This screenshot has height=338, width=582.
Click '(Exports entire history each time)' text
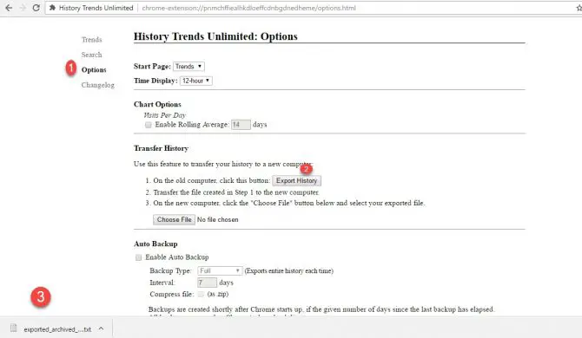pyautogui.click(x=288, y=271)
